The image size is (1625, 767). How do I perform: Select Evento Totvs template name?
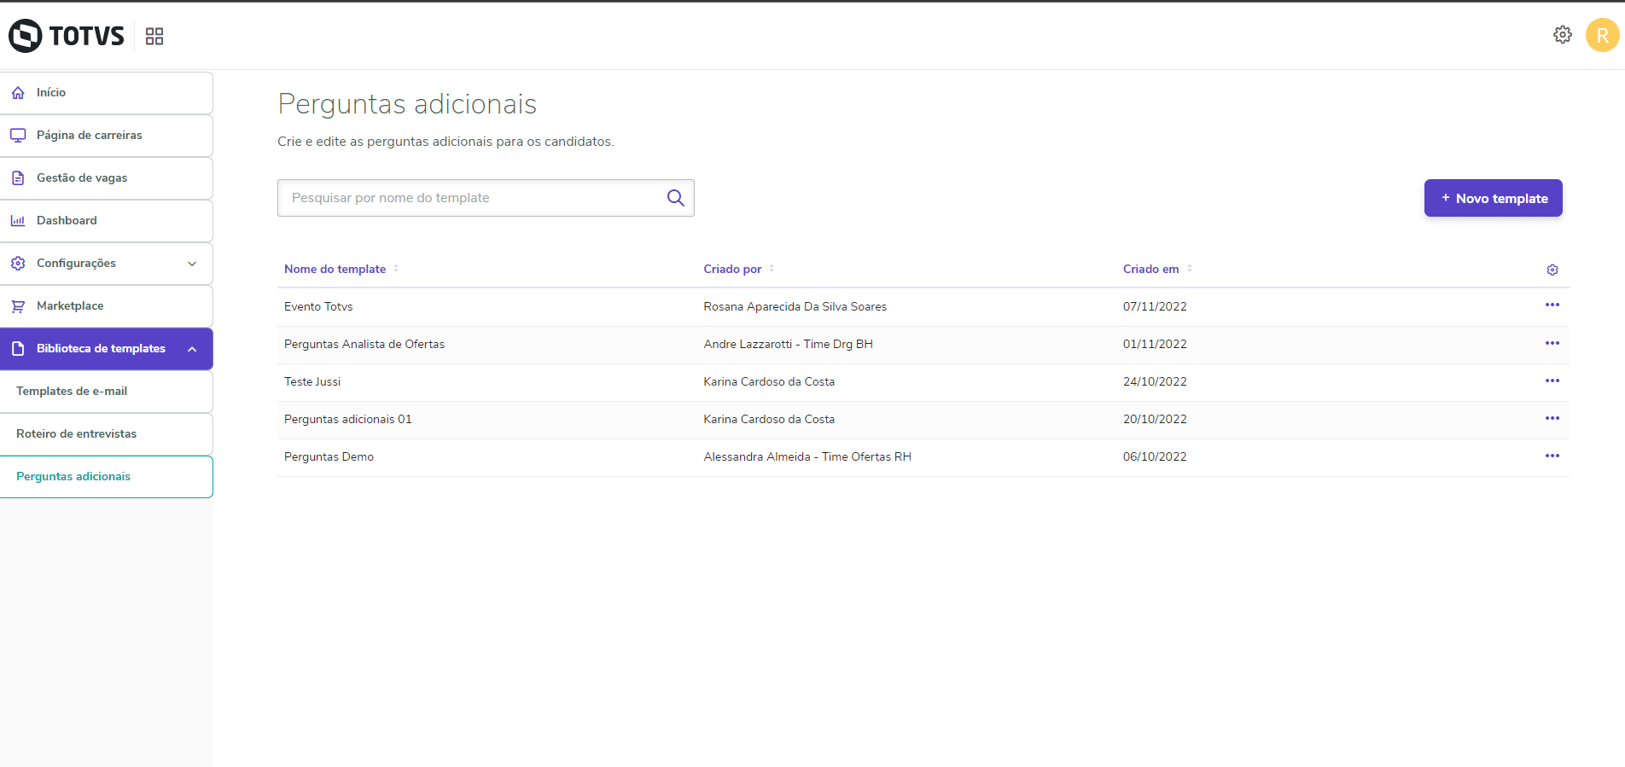click(318, 306)
